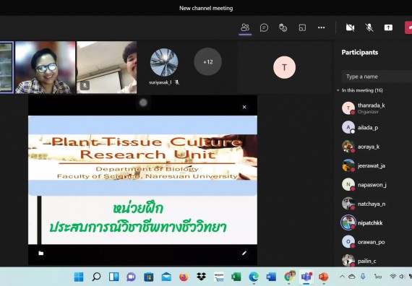The image size is (412, 286).
Task: Open Dropbox from taskbar
Action: coord(201,277)
